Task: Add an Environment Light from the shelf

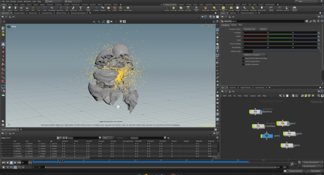Action: tap(223, 9)
